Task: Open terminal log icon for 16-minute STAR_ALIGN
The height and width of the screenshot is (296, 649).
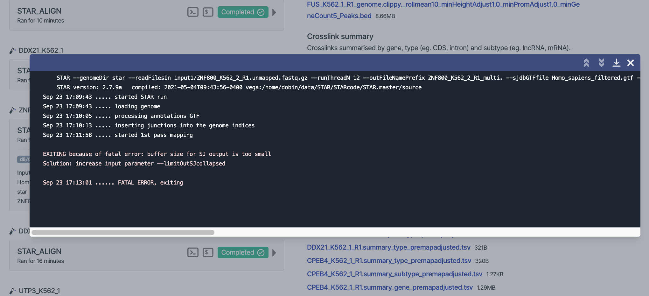Action: [x=193, y=252]
